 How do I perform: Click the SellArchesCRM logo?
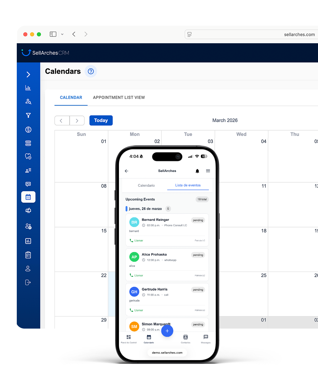[x=45, y=53]
